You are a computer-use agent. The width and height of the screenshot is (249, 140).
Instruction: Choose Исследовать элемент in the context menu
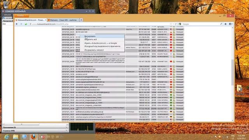pos(102,50)
